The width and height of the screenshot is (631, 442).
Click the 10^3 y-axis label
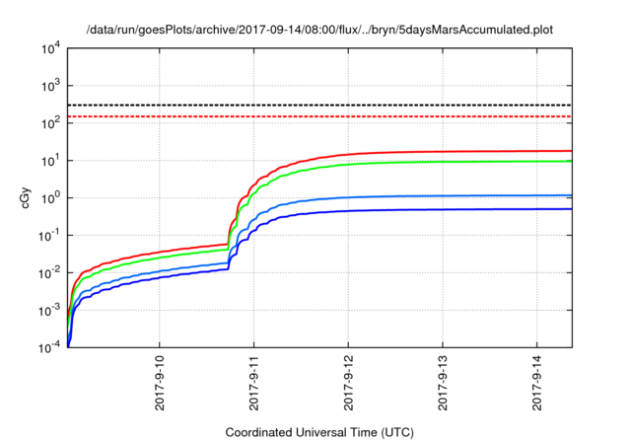[50, 86]
